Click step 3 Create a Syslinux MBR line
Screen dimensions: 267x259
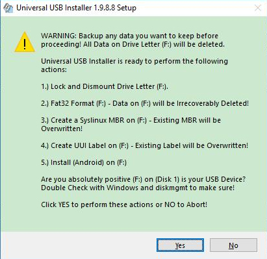[131, 125]
